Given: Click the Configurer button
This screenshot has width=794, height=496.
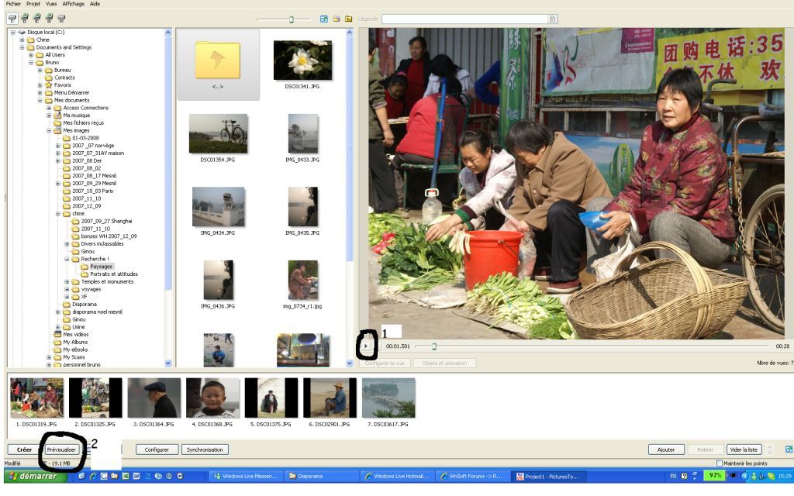Looking at the screenshot, I should [157, 449].
